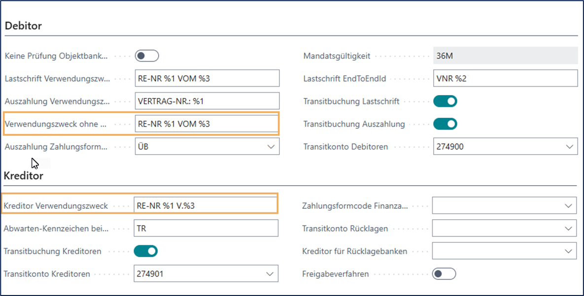Click the Abwarten-Kennzeichen field containing TR
The height and width of the screenshot is (296, 584).
click(x=207, y=228)
